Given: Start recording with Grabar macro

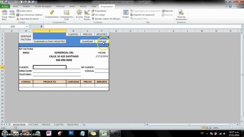Looking at the screenshot, I should point(24,11).
